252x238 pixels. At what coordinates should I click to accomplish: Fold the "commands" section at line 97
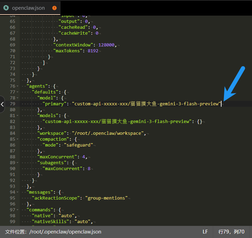point(18,210)
